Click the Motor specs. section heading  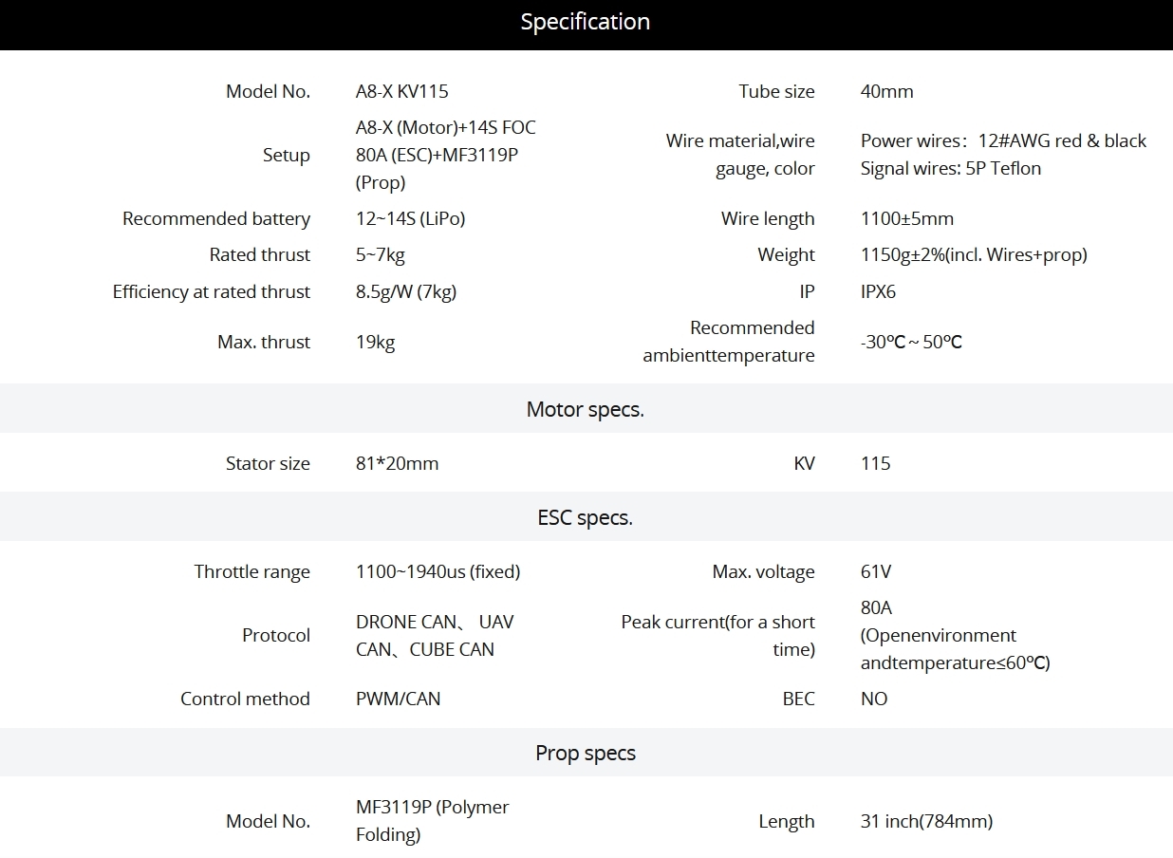(x=586, y=409)
